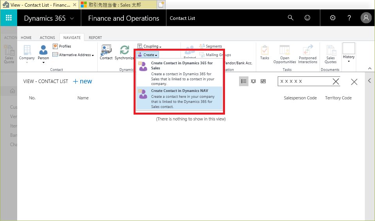
Task: Open the feedback smiley icon
Action: point(307,18)
